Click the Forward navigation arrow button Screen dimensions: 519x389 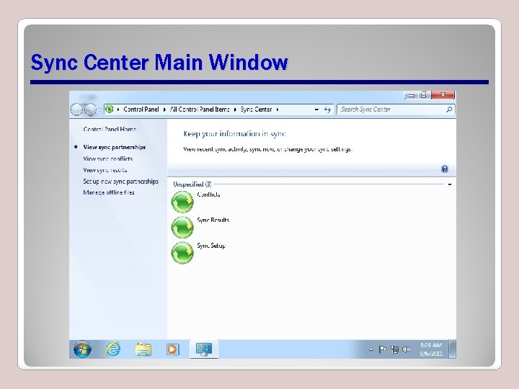point(90,109)
